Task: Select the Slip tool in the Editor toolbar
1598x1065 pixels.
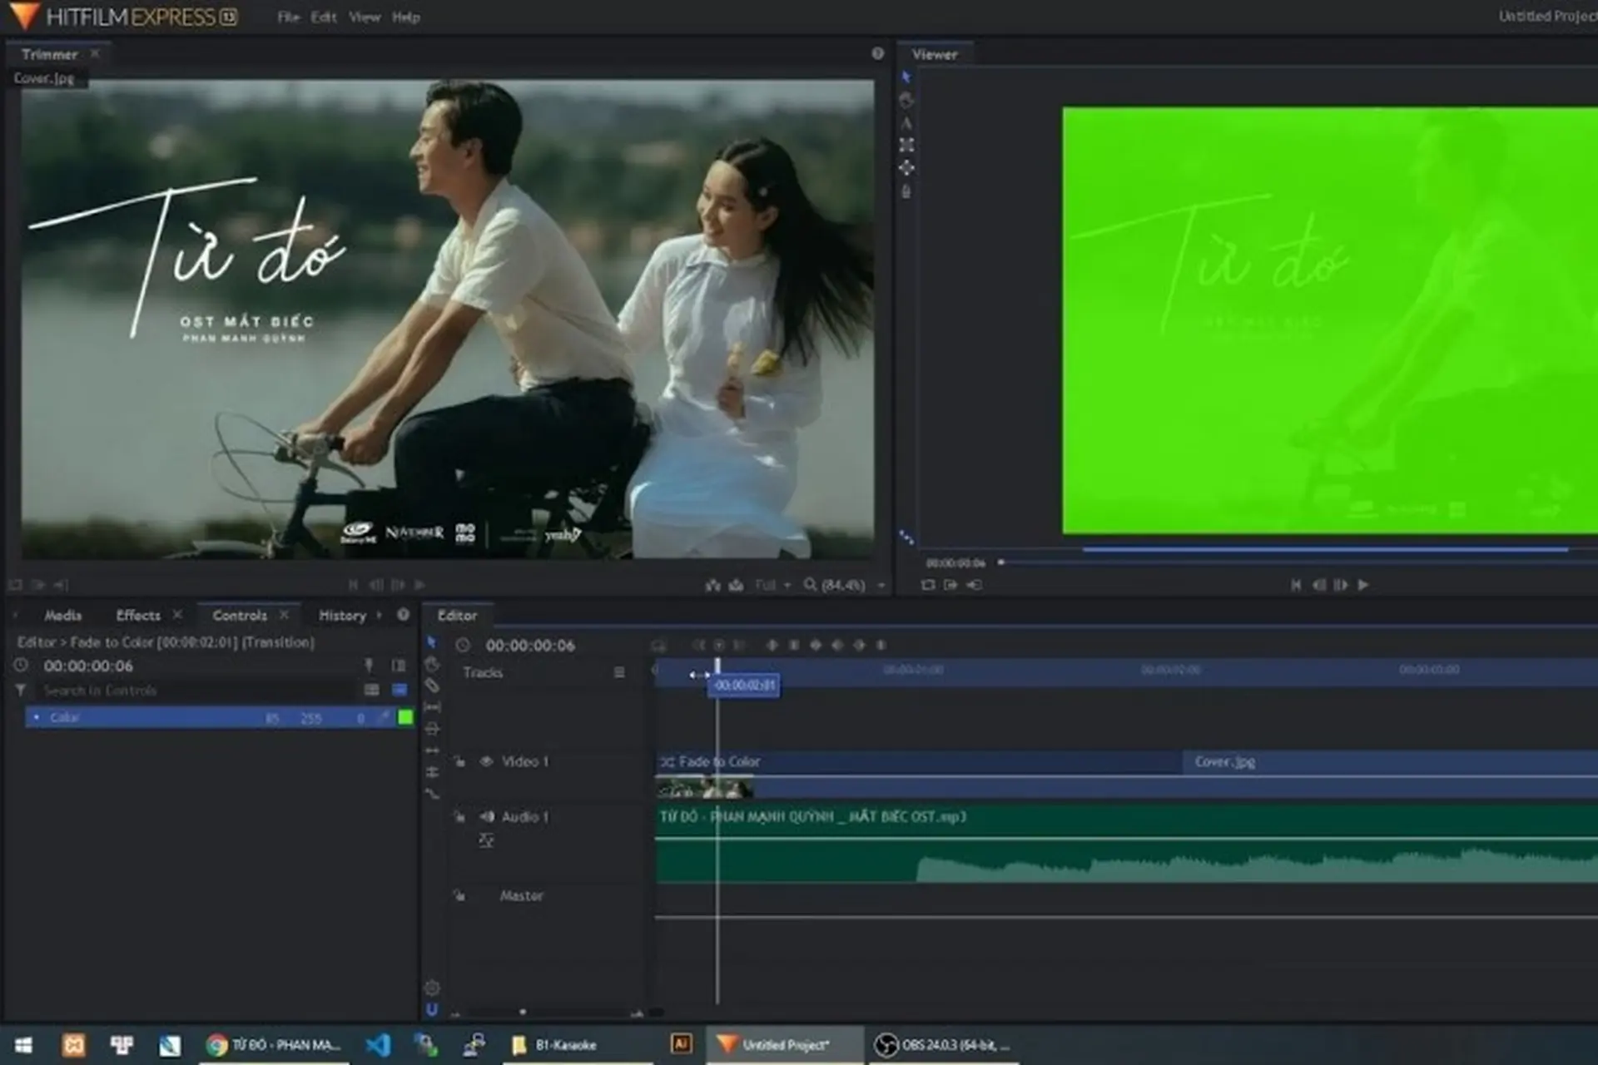Action: point(432,707)
